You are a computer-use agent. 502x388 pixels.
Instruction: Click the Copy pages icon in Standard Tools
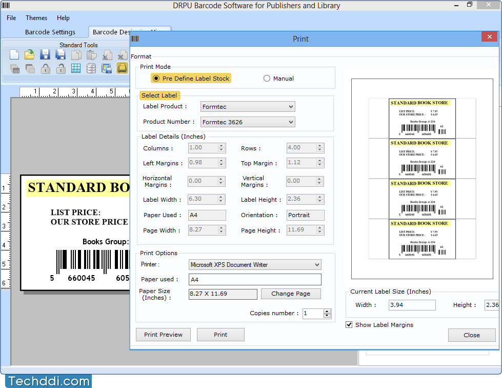(x=76, y=55)
